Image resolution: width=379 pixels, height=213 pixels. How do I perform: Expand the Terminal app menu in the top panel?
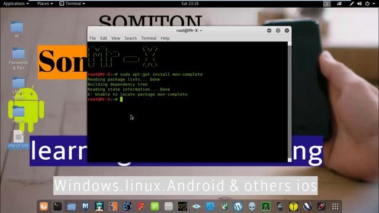coord(72,4)
